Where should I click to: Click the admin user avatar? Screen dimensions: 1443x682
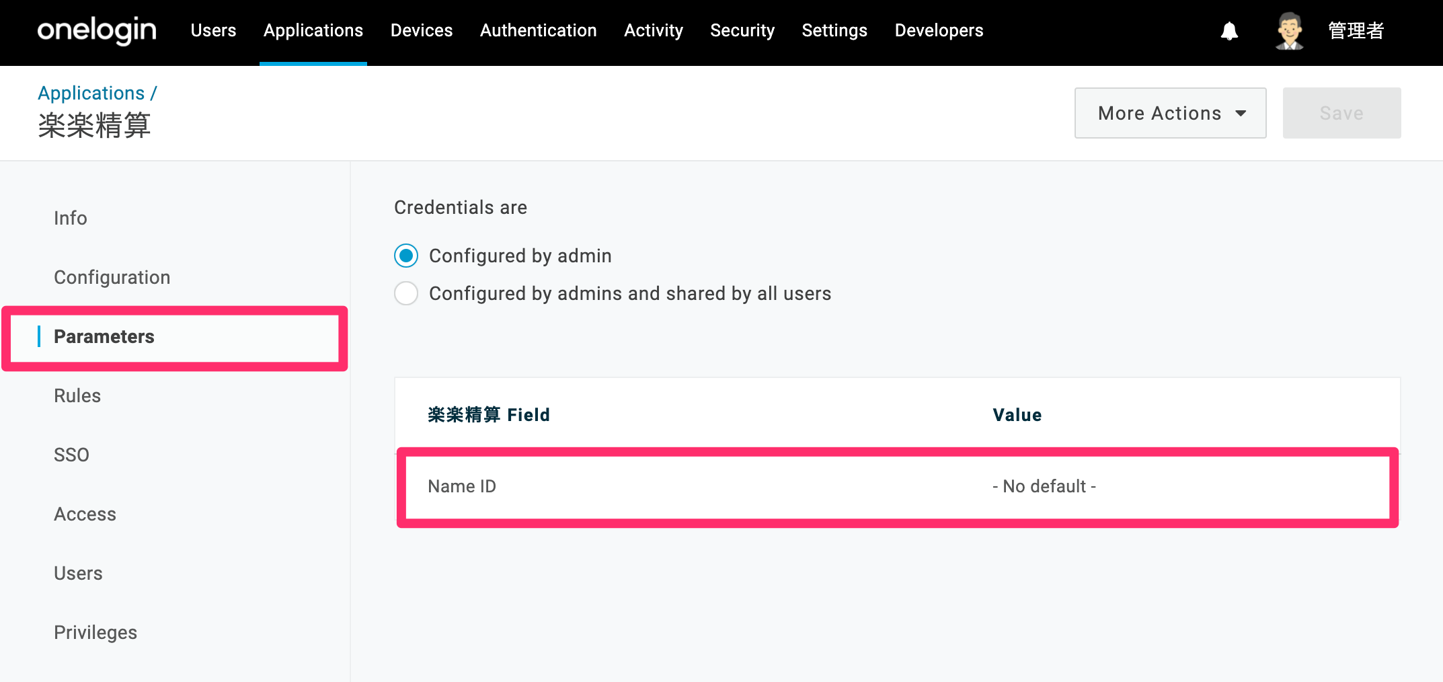click(1289, 31)
